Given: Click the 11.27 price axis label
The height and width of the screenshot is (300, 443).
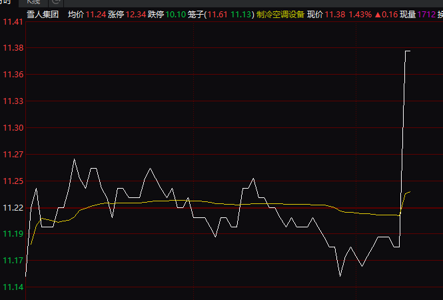Looking at the screenshot, I should pyautogui.click(x=13, y=155).
